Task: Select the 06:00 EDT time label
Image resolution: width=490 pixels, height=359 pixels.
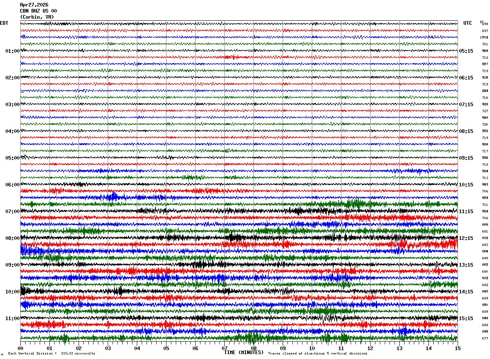Action: click(x=13, y=185)
